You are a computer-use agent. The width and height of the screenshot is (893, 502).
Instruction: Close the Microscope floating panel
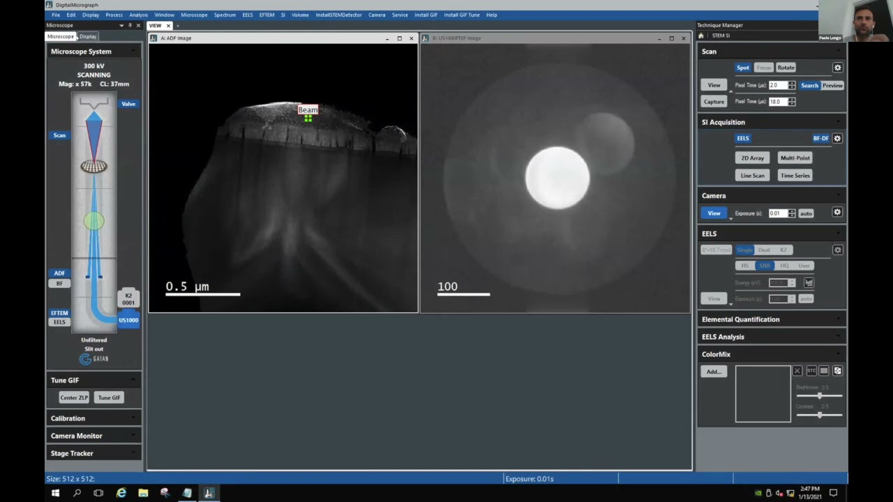[137, 25]
